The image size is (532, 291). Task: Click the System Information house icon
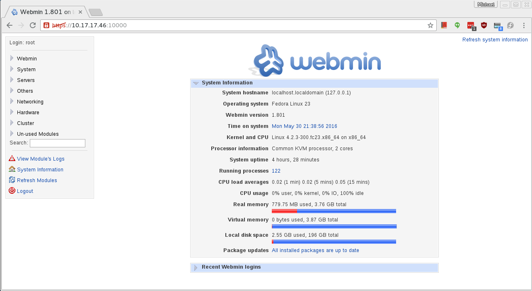(12, 169)
